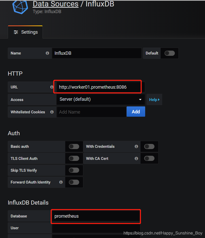Show info icon for Forward OAuth Identity
Image resolution: width=205 pixels, height=238 pixels.
pos(61,182)
